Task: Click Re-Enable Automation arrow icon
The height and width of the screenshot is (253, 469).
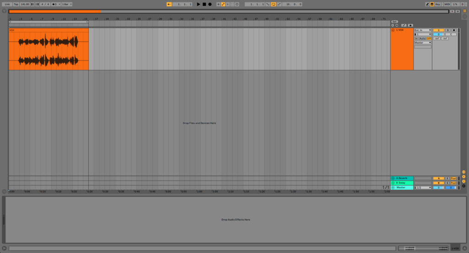Action: [x=228, y=4]
